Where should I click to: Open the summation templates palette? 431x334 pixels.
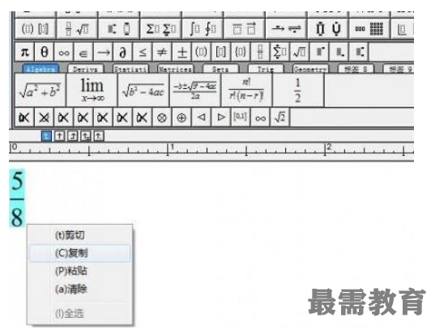pyautogui.click(x=160, y=28)
